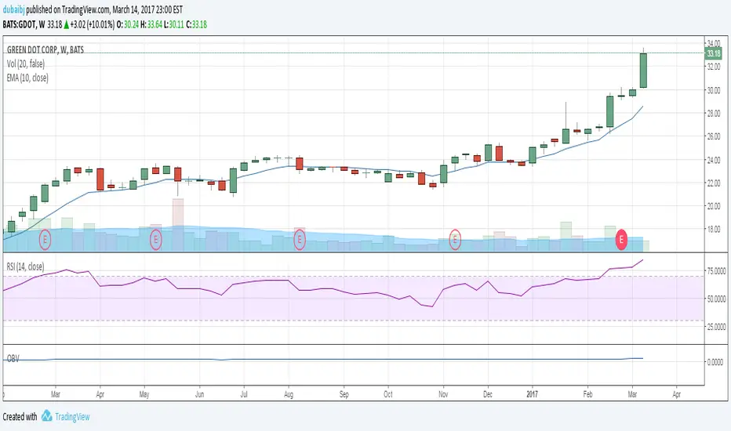Image resolution: width=731 pixels, height=431 pixels.
Task: Click the Created with caption text
Action: tap(20, 417)
